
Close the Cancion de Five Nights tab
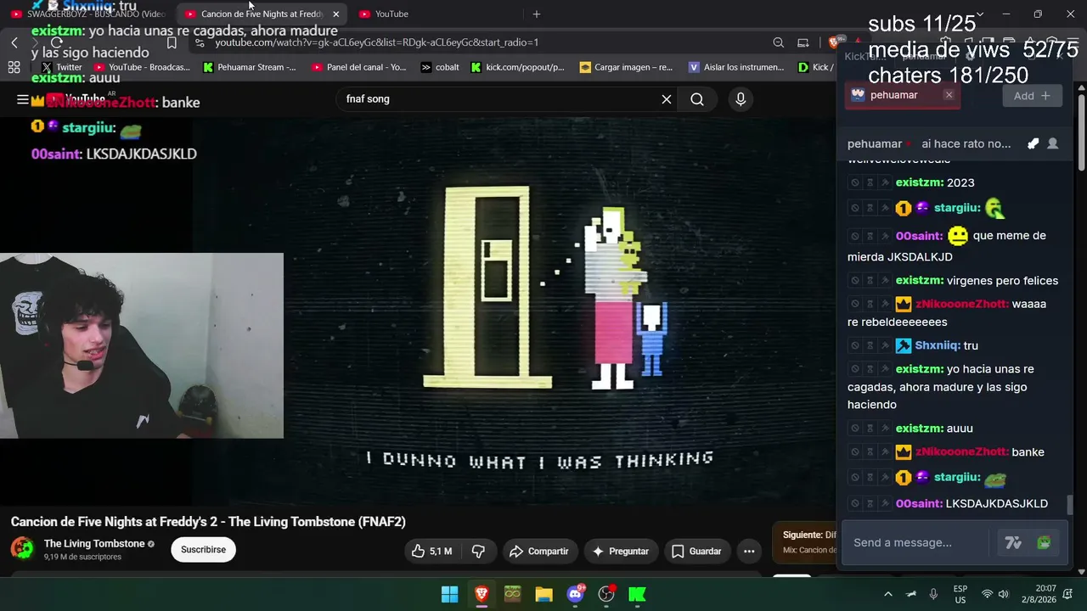pyautogui.click(x=335, y=14)
